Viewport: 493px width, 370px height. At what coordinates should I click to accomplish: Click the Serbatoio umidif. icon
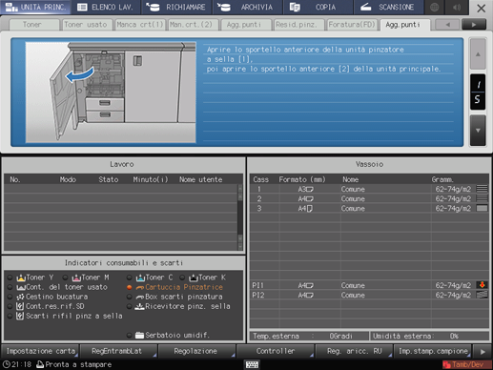click(x=139, y=335)
